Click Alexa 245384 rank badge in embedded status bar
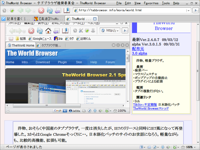The image size is (200, 150). tap(74, 110)
